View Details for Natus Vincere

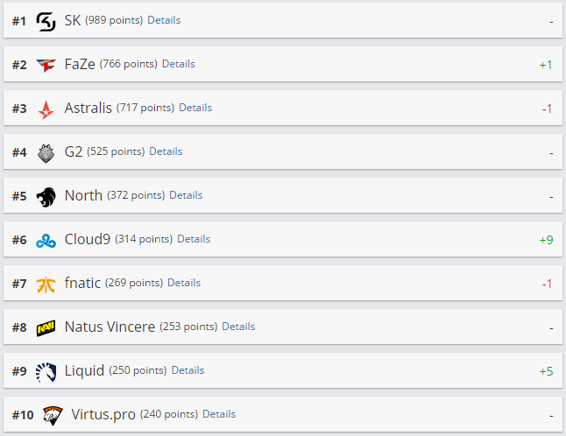238,327
